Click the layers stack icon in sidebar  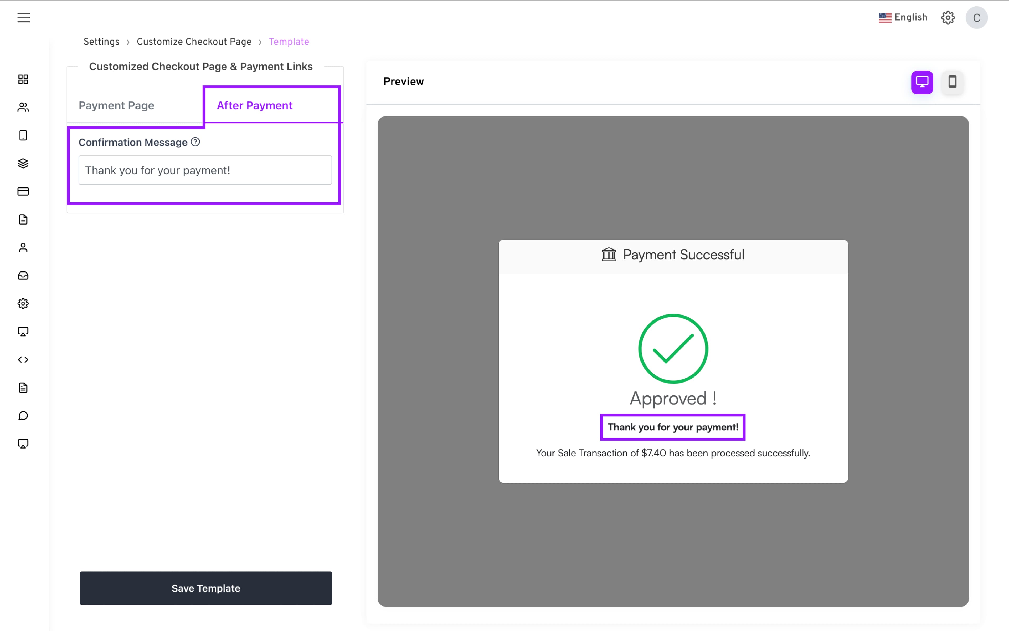point(23,163)
